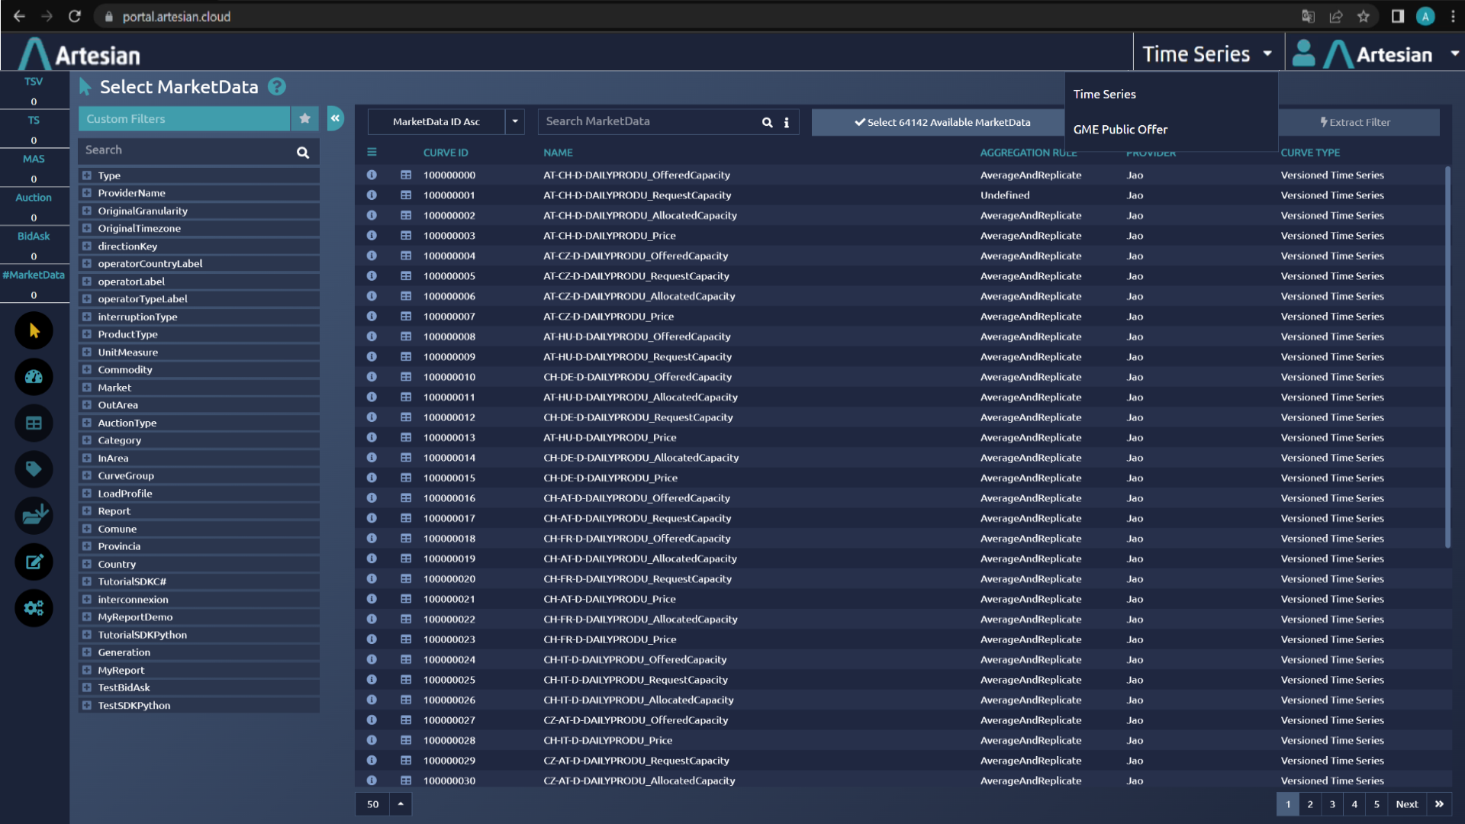Choose Time Series from dropdown menu
Image resolution: width=1465 pixels, height=824 pixels.
(x=1104, y=95)
